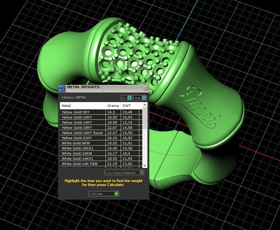The height and width of the screenshot is (230, 280).
Task: Click the engraved script text on the ring
Action: click(x=200, y=106)
